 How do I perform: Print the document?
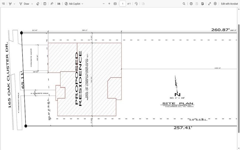(x=191, y=4)
